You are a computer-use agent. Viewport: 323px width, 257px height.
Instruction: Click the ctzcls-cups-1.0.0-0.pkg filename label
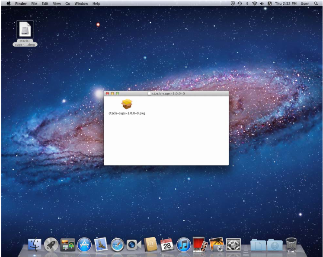[127, 113]
